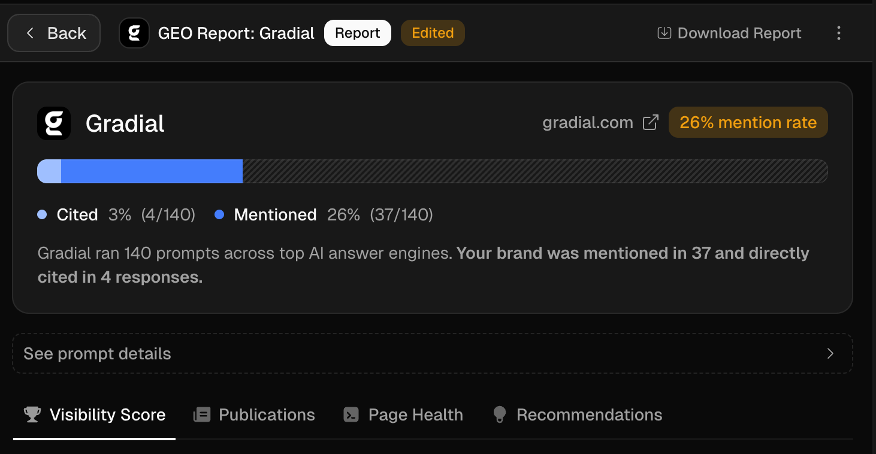
Task: Click the newspaper icon on Publications
Action: 202,414
